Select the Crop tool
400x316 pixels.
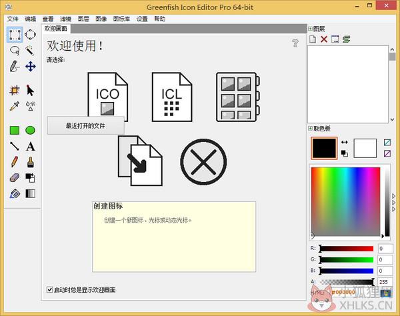click(x=15, y=90)
